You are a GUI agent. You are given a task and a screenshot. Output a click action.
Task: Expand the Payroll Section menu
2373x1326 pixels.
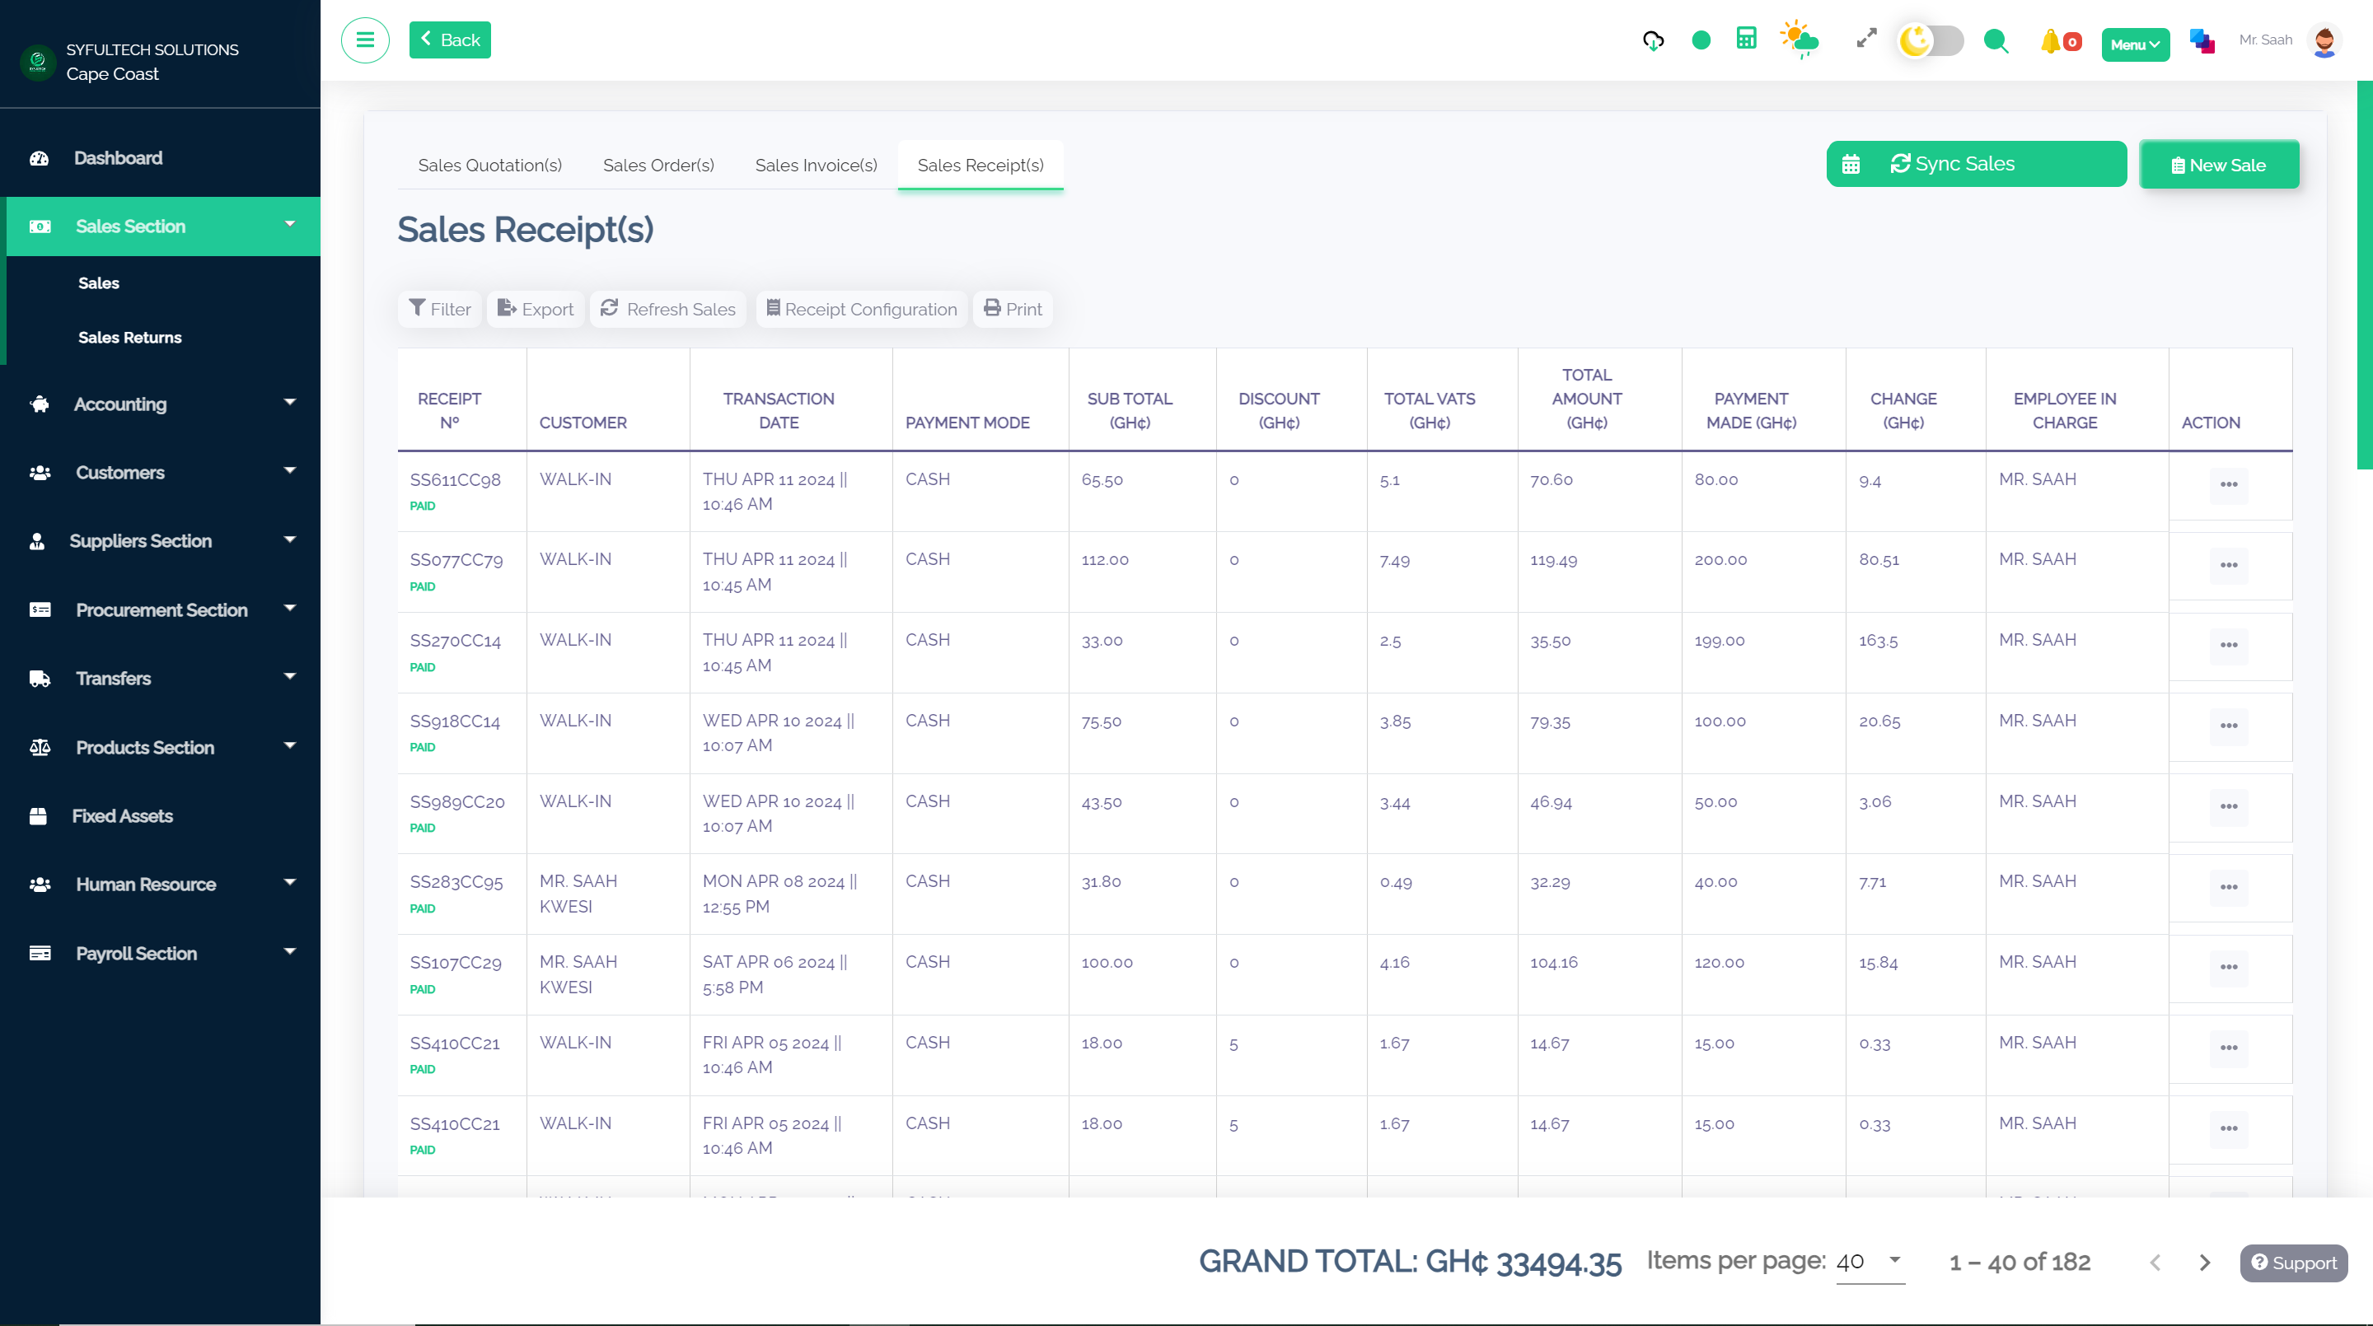tap(161, 954)
